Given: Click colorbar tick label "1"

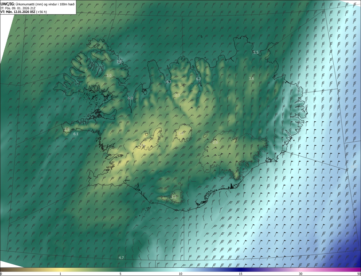Looking at the screenshot, I should 60,274.
